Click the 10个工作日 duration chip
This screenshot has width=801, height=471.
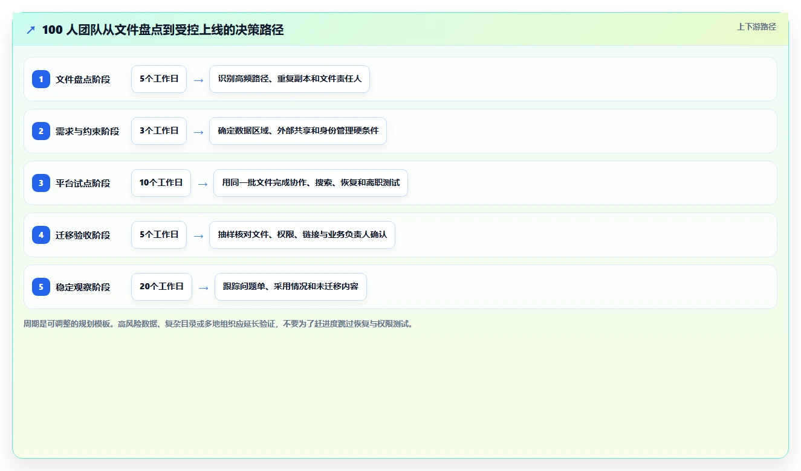(161, 183)
